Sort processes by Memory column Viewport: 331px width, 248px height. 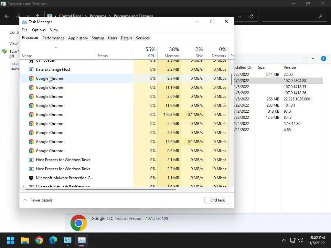click(169, 53)
